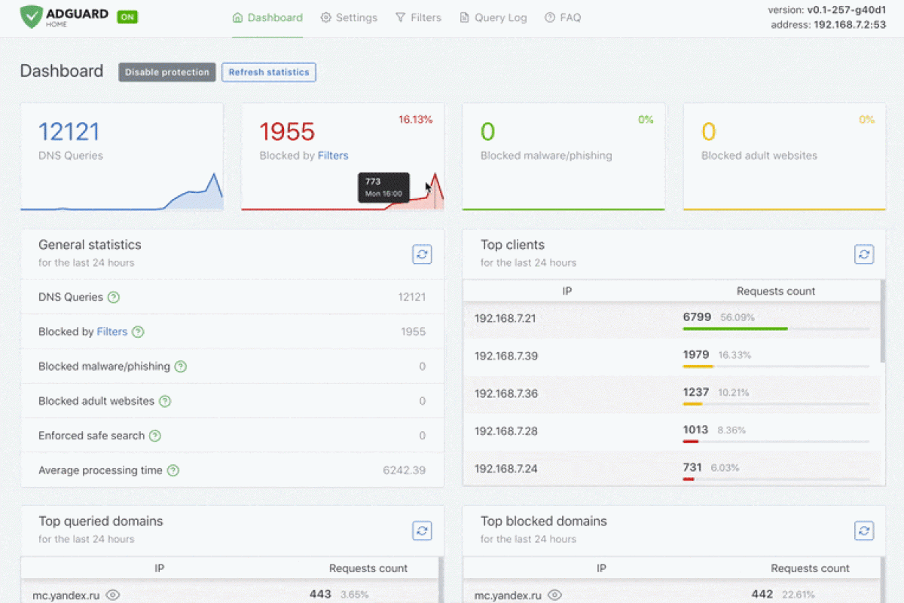
Task: Switch to the Query Log tab
Action: pos(493,17)
